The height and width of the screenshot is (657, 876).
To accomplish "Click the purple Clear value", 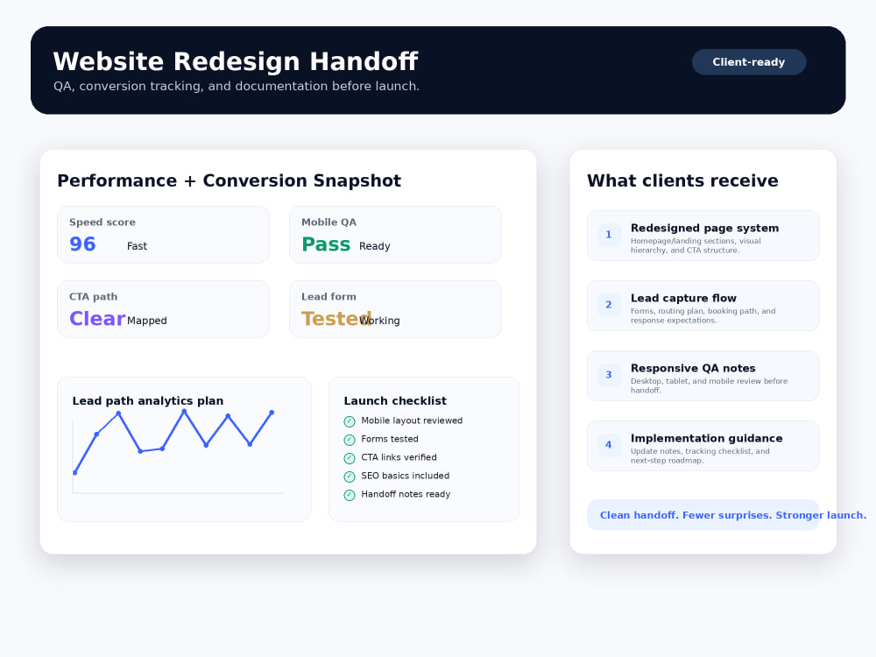I will [97, 319].
